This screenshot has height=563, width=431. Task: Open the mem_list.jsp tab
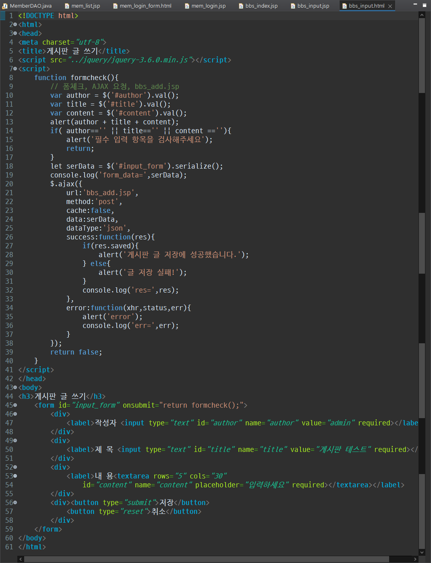coord(85,6)
